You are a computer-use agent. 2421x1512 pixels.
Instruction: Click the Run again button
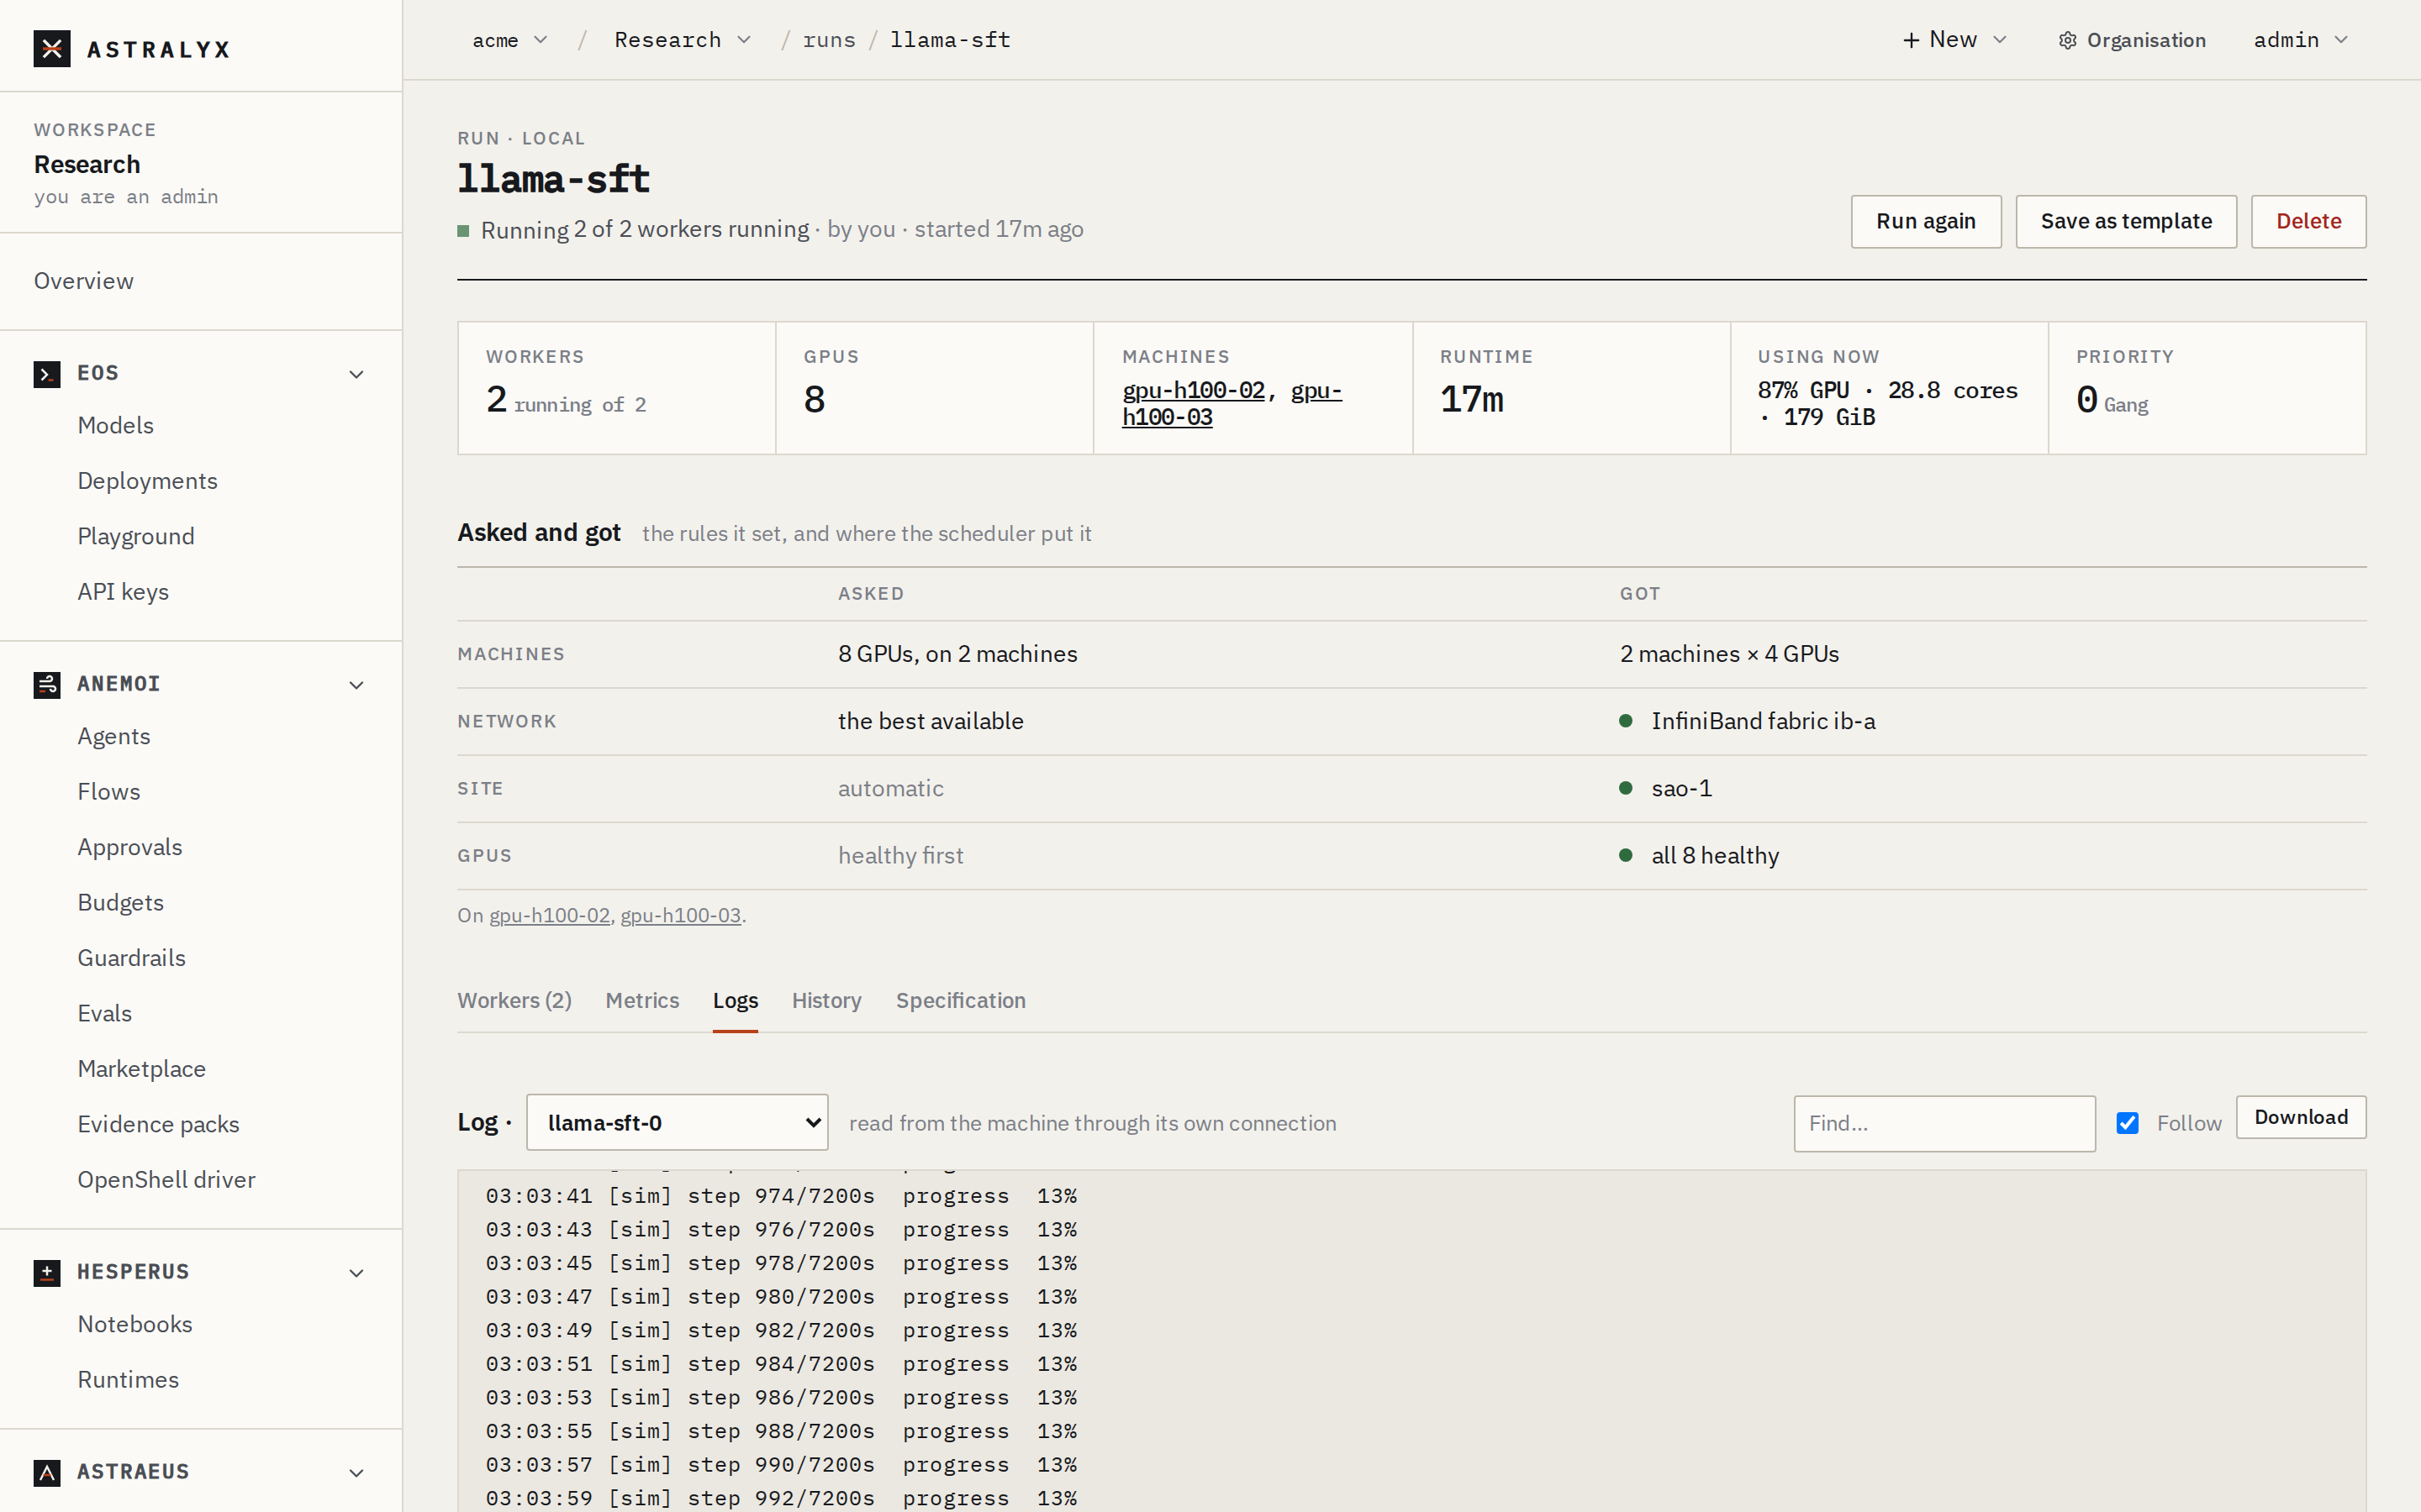1926,221
